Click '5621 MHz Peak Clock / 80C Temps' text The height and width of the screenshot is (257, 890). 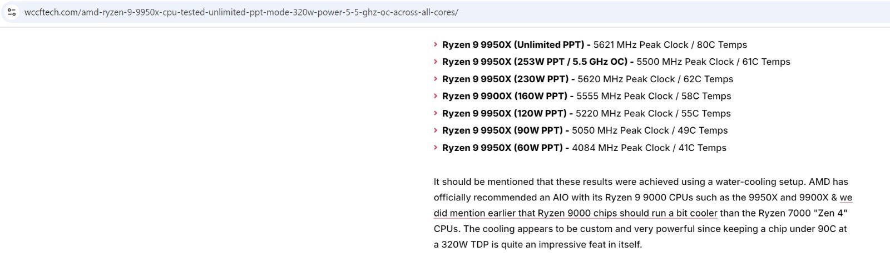click(670, 44)
